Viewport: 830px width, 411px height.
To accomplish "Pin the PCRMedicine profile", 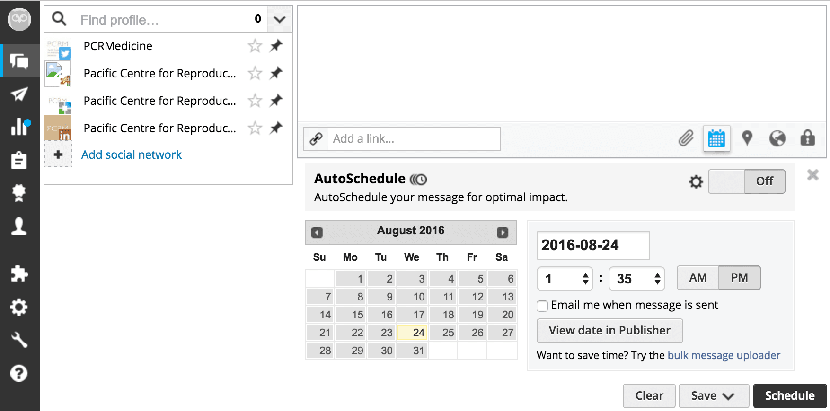I will click(276, 46).
